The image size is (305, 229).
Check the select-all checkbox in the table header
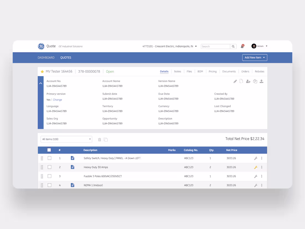click(49, 150)
